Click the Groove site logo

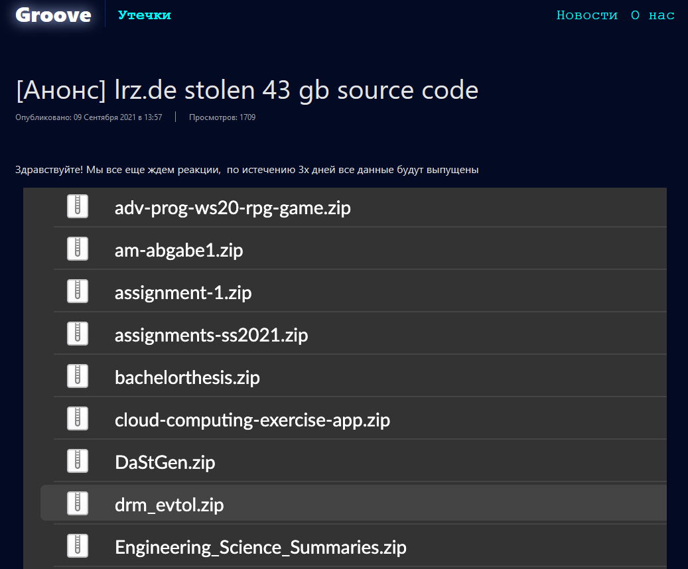tap(53, 15)
